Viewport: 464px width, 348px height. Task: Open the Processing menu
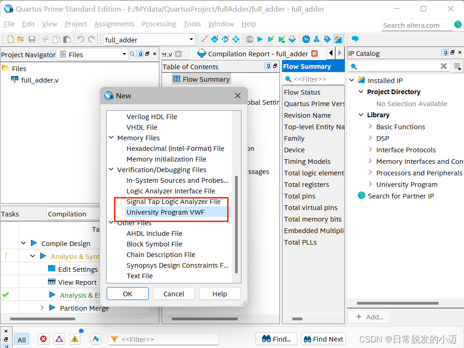click(159, 24)
